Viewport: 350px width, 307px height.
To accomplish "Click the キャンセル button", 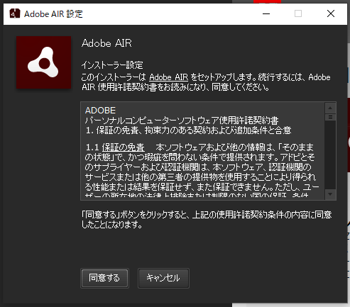I will [x=163, y=278].
